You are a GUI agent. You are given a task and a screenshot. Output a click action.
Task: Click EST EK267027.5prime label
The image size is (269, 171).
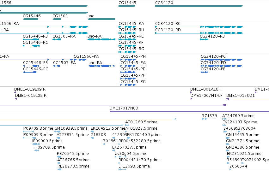point(129,148)
